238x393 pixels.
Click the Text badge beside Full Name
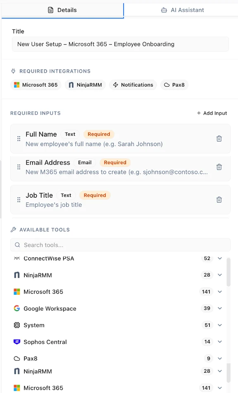[70, 134]
